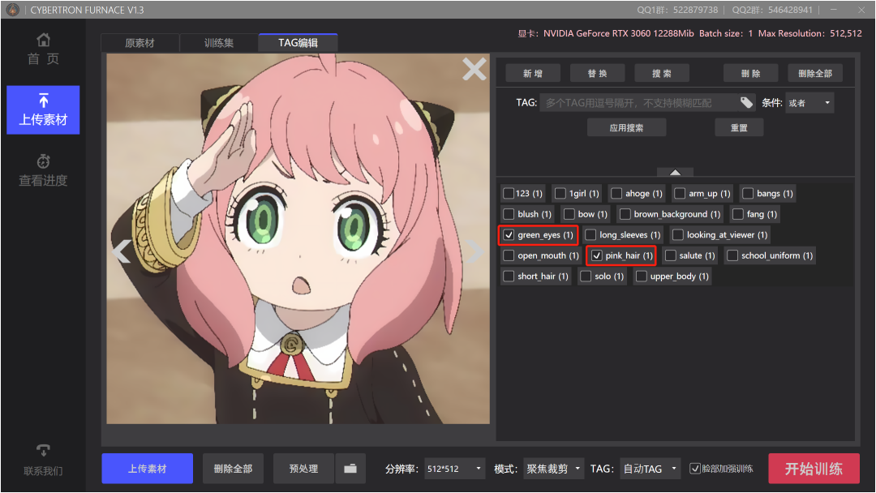
Task: Click the QQ2群: 546428941 text
Action: tap(772, 10)
